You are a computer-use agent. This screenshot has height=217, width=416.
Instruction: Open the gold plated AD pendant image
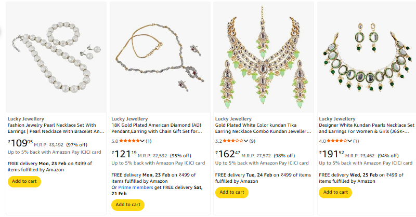click(159, 56)
